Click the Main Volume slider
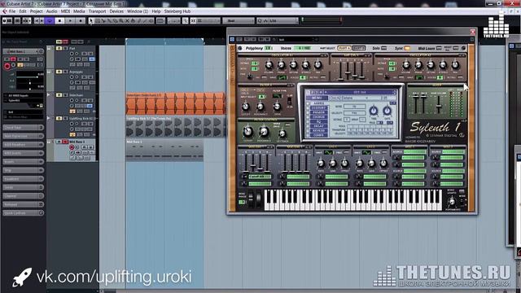The height and width of the screenshot is (293, 521). pos(440,104)
